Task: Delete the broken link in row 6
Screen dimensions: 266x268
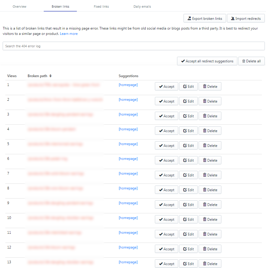Action: click(x=210, y=160)
